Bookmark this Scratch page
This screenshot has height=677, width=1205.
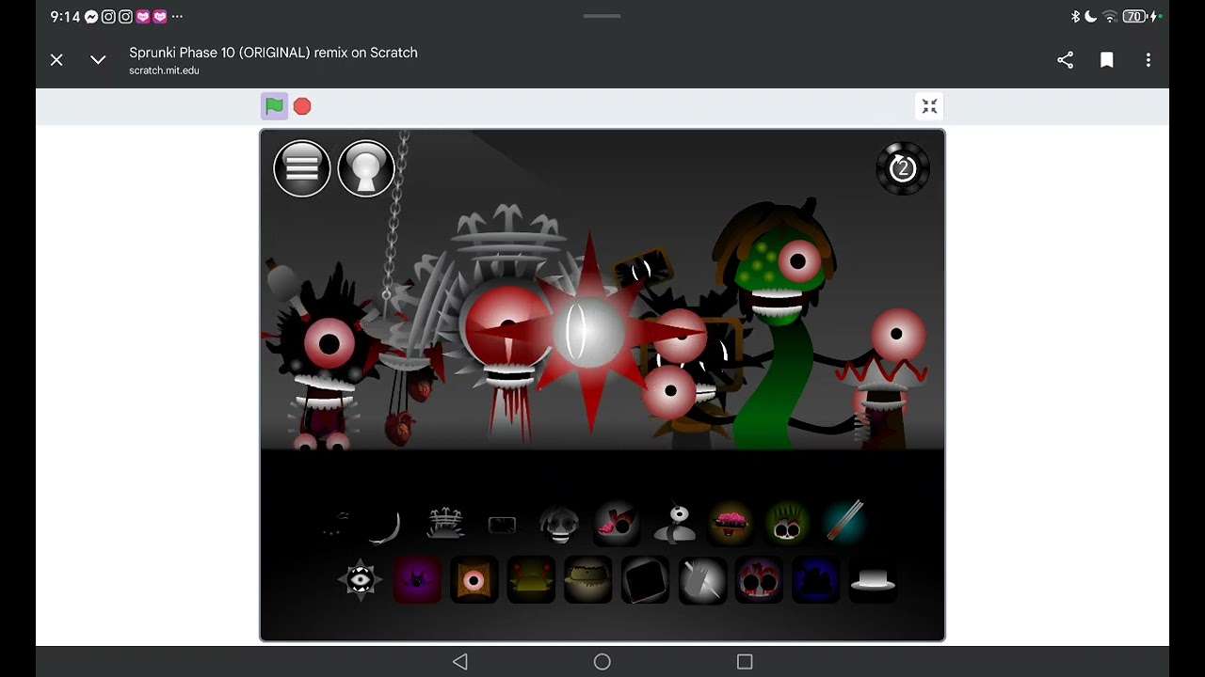[1107, 60]
